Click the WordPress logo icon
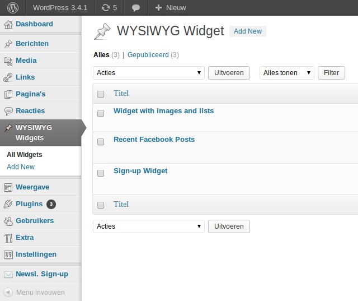The width and height of the screenshot is (358, 301). pyautogui.click(x=12, y=8)
